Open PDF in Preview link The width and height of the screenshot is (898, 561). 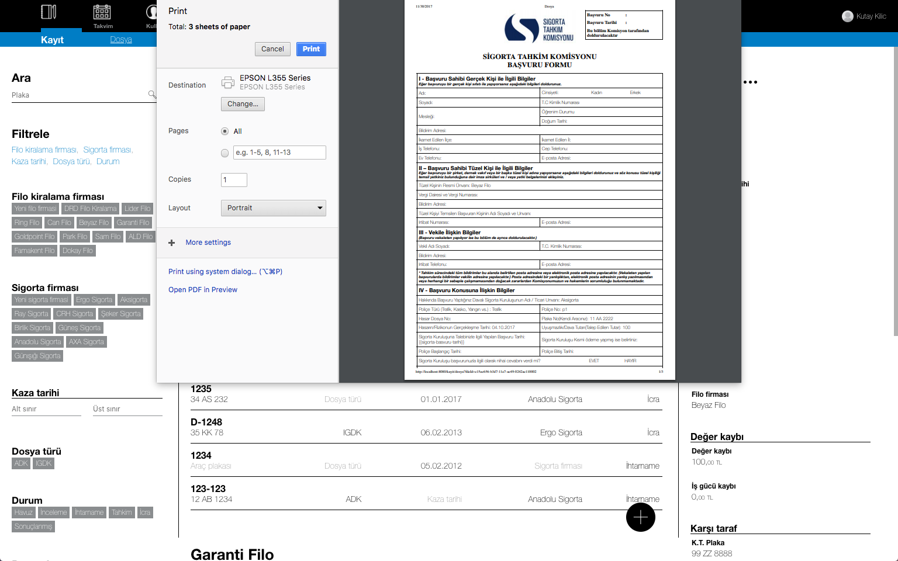click(x=203, y=290)
